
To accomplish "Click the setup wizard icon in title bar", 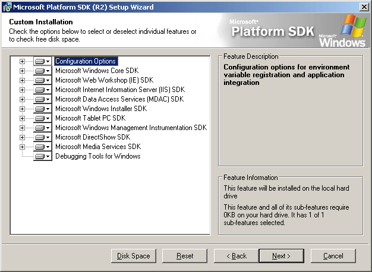I will (x=7, y=7).
